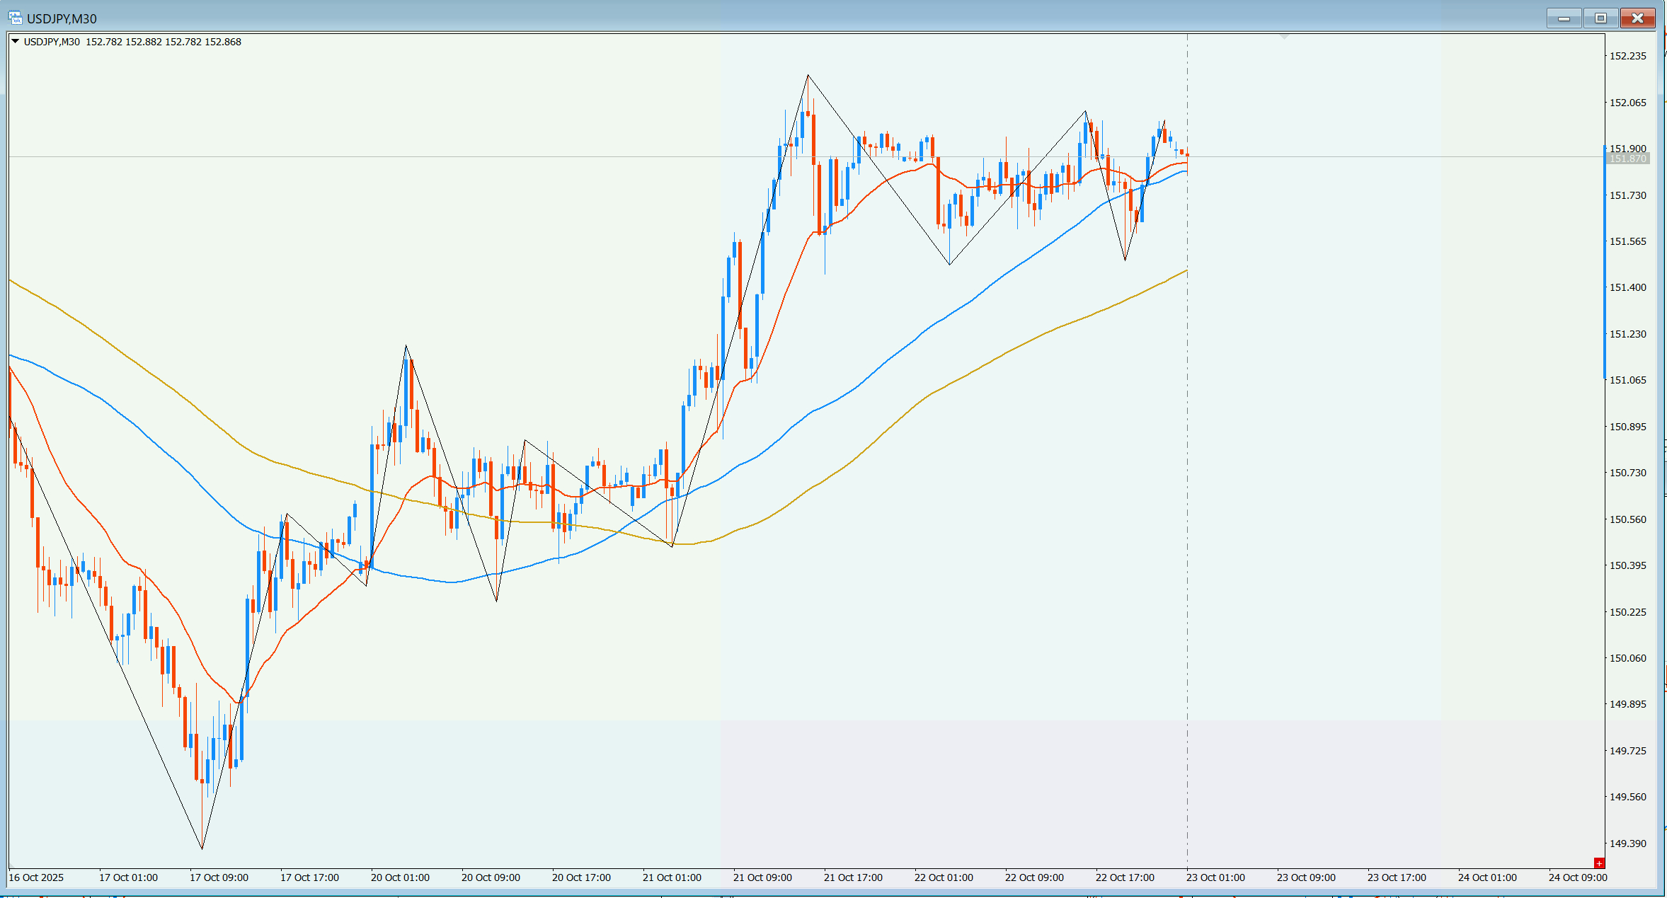Close the USDJPY,M30 chart window
1667x898 pixels.
pyautogui.click(x=1637, y=18)
